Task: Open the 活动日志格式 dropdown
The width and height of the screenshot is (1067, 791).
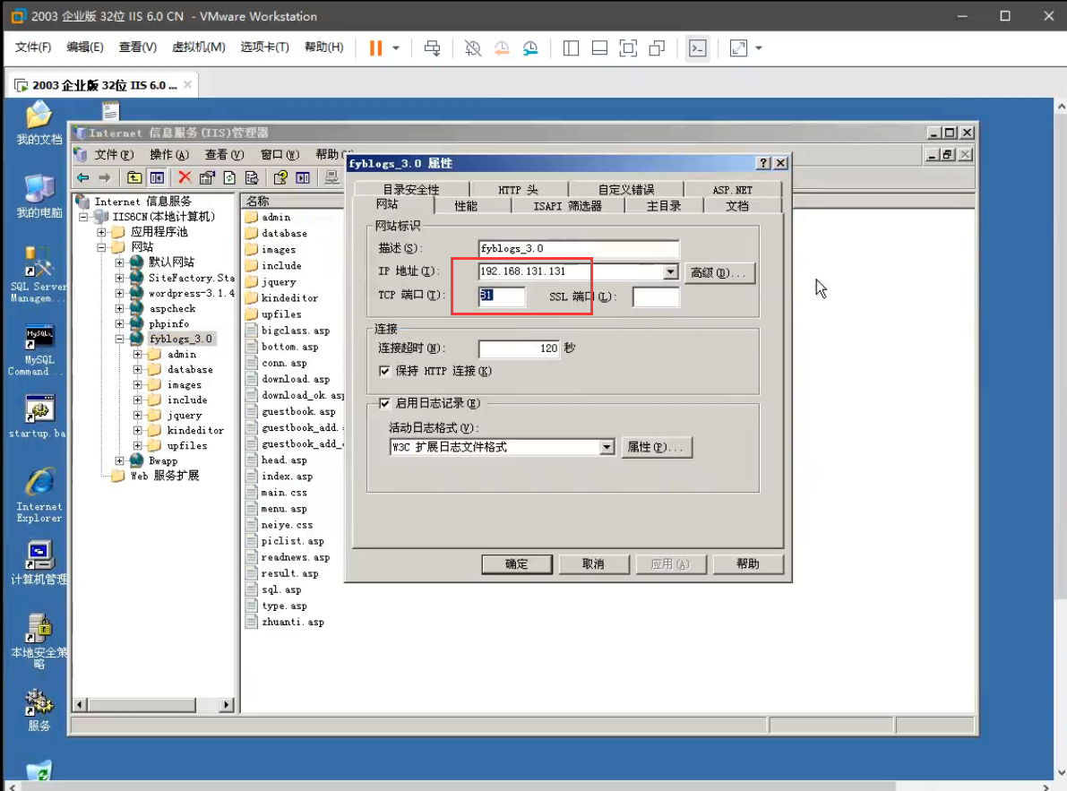Action: (x=607, y=447)
